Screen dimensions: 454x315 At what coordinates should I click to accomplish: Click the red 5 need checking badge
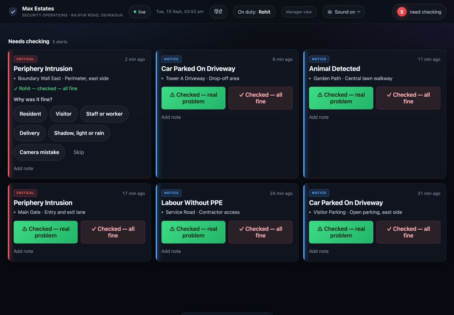click(x=419, y=12)
